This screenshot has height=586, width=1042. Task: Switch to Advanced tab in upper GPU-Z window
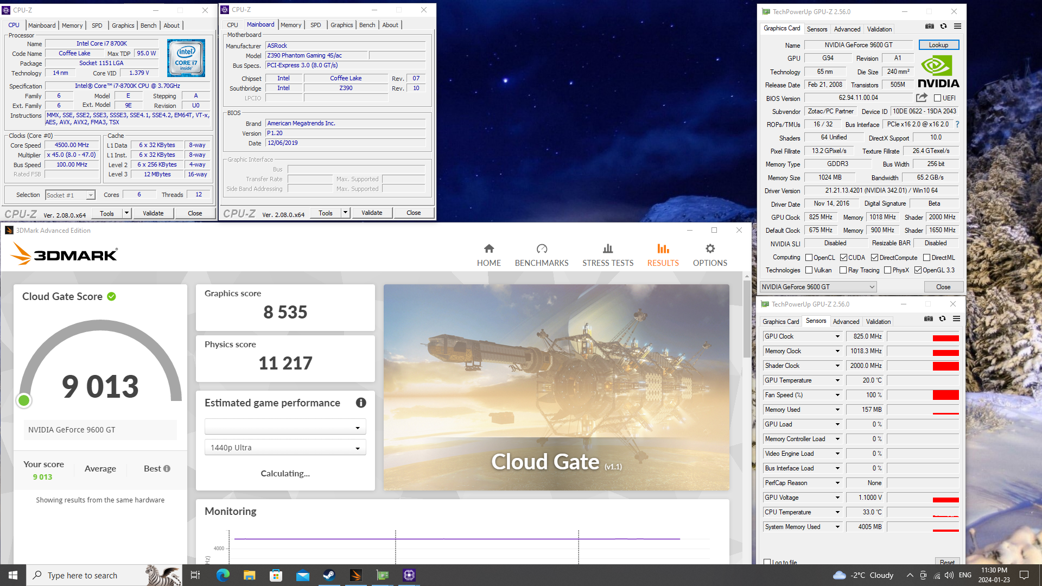pyautogui.click(x=847, y=29)
